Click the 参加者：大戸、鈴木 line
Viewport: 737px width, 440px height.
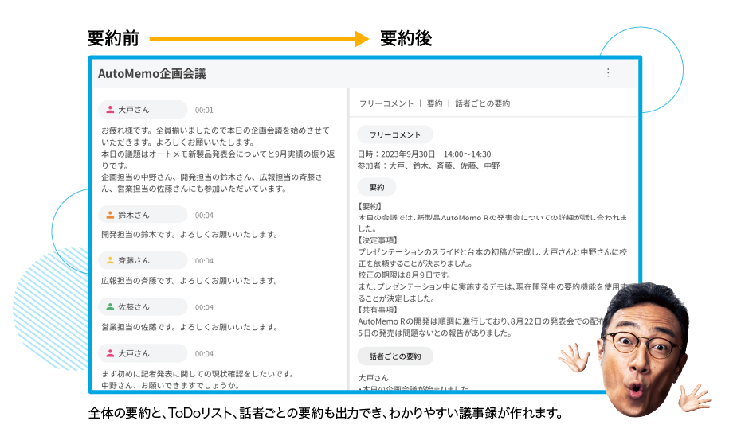click(429, 165)
